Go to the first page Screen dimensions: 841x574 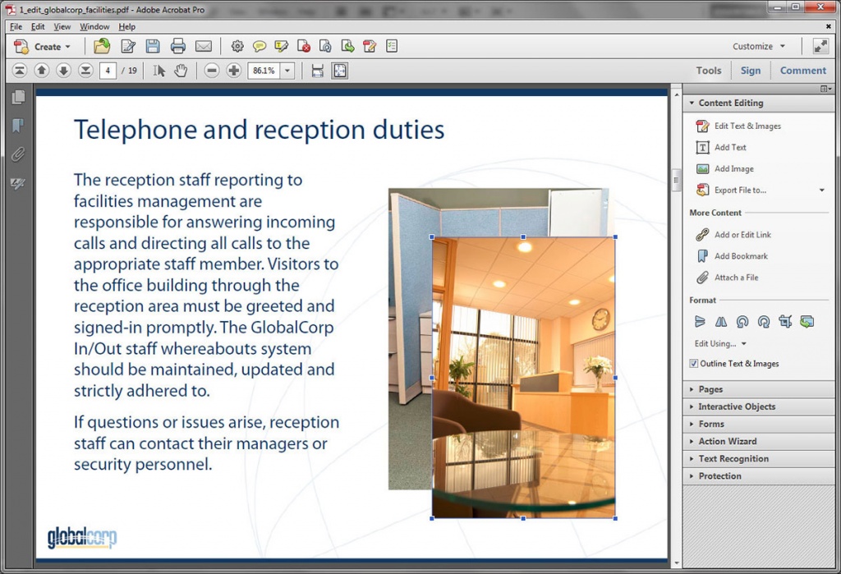point(20,71)
